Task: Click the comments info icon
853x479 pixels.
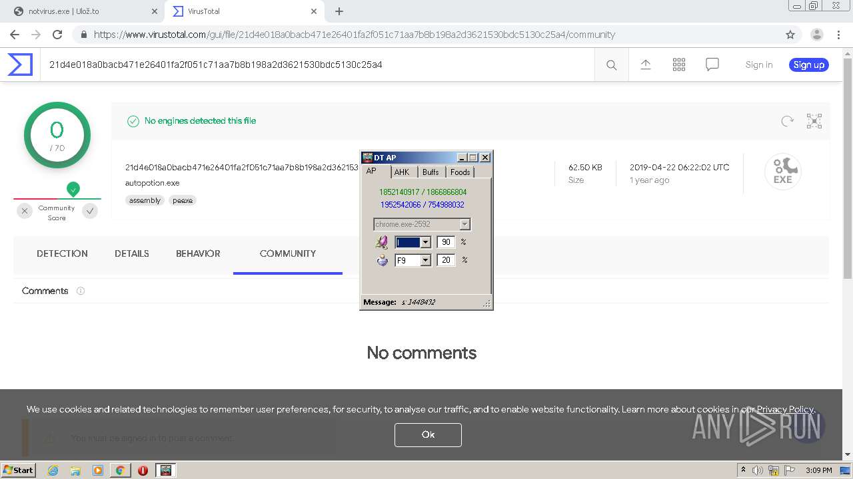Action: 81,291
